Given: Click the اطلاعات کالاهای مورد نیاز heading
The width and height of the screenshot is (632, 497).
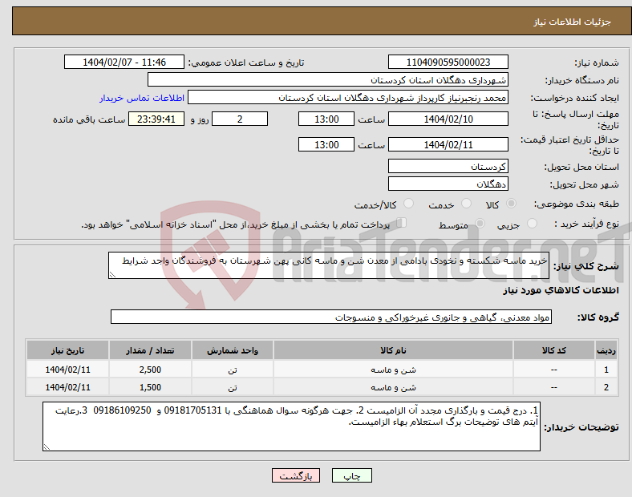Looking at the screenshot, I should [x=561, y=290].
